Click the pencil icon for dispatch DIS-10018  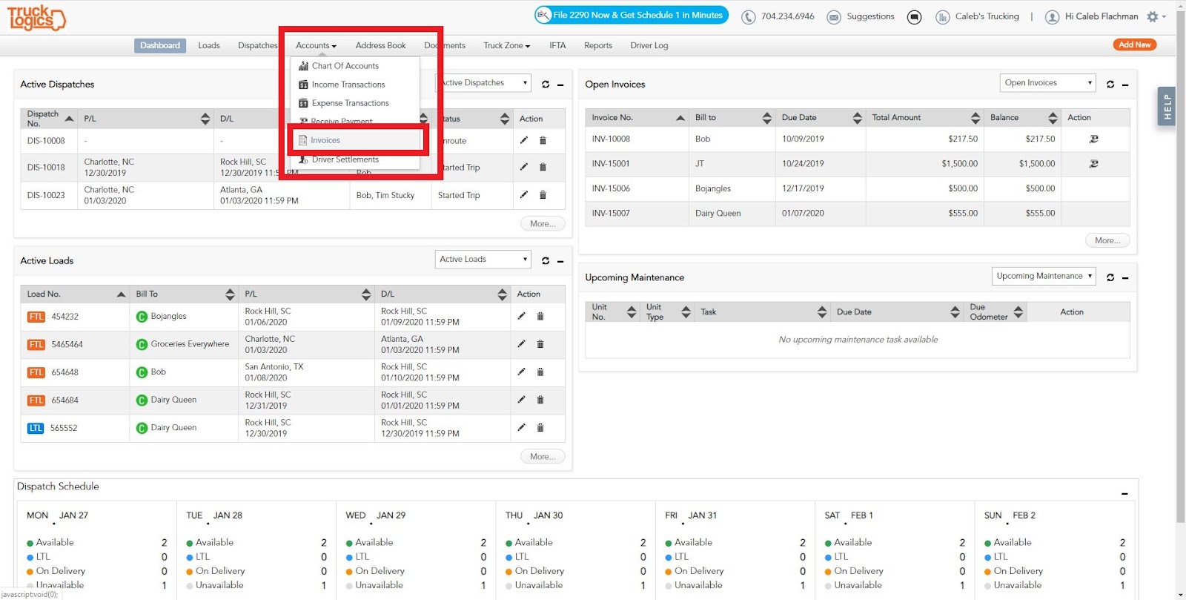524,167
